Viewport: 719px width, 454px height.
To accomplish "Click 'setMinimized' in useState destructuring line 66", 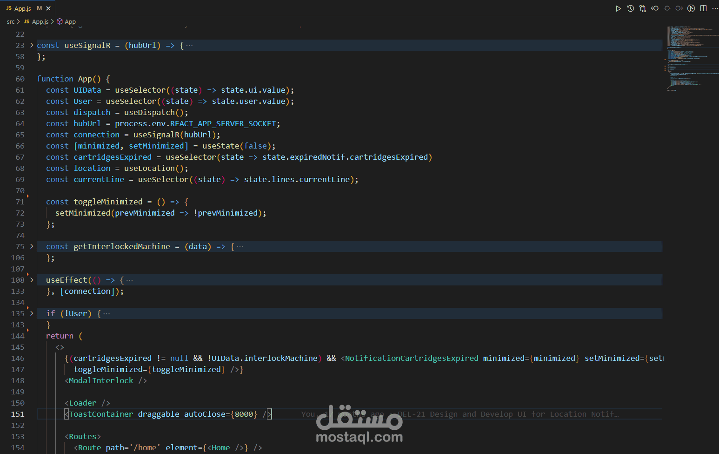I will (x=156, y=146).
